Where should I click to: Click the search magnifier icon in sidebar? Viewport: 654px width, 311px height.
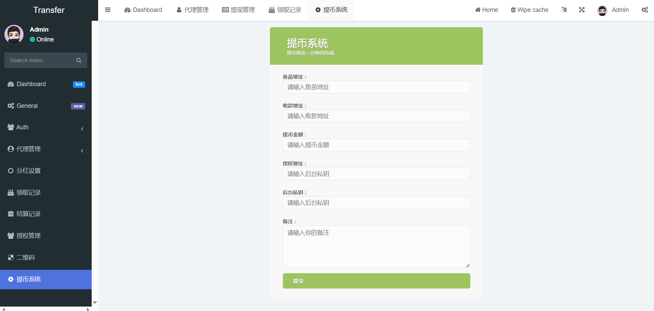pyautogui.click(x=79, y=61)
